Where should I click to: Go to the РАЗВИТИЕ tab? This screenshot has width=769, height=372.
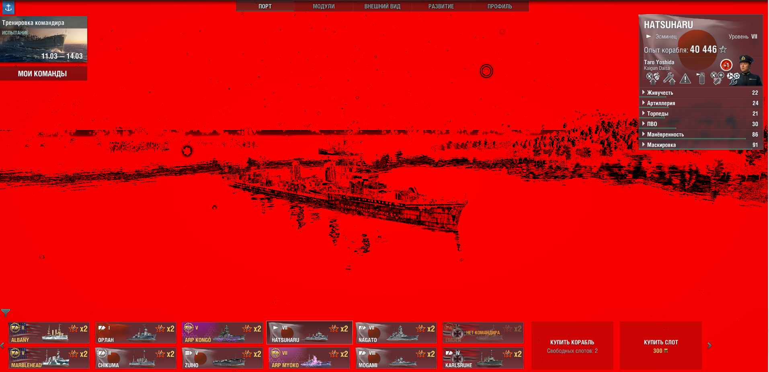click(441, 6)
